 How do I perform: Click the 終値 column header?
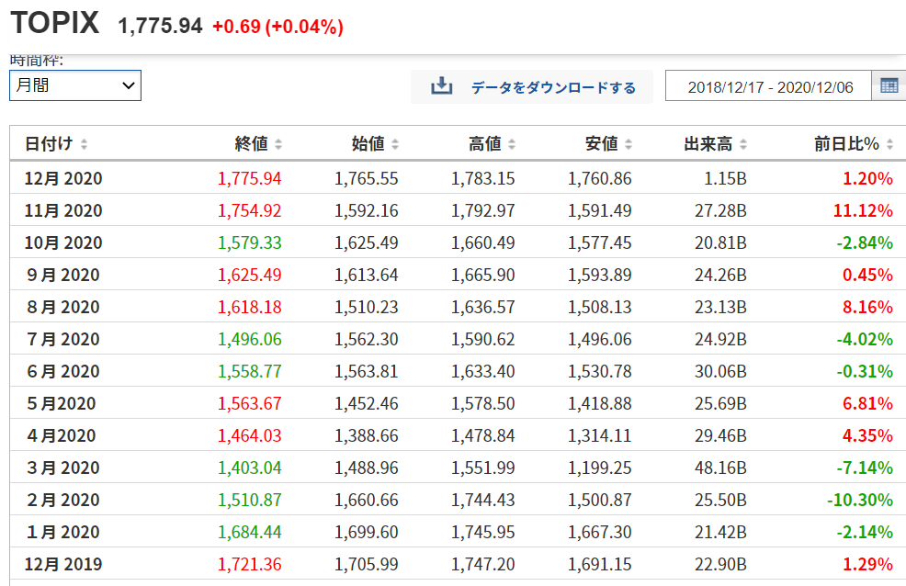click(252, 144)
